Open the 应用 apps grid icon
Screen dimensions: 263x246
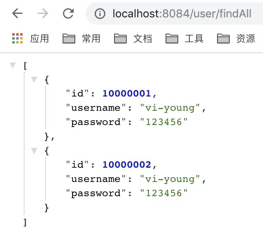[x=17, y=38]
